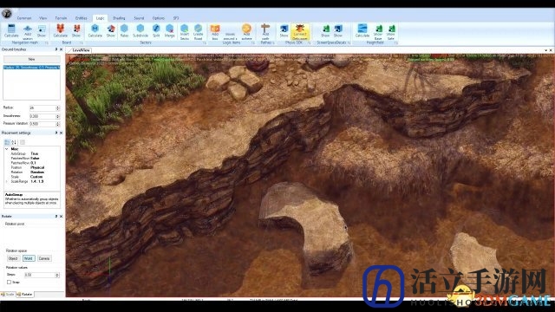The height and width of the screenshot is (312, 555).
Task: Click Show in the Board group
Action: (x=76, y=31)
